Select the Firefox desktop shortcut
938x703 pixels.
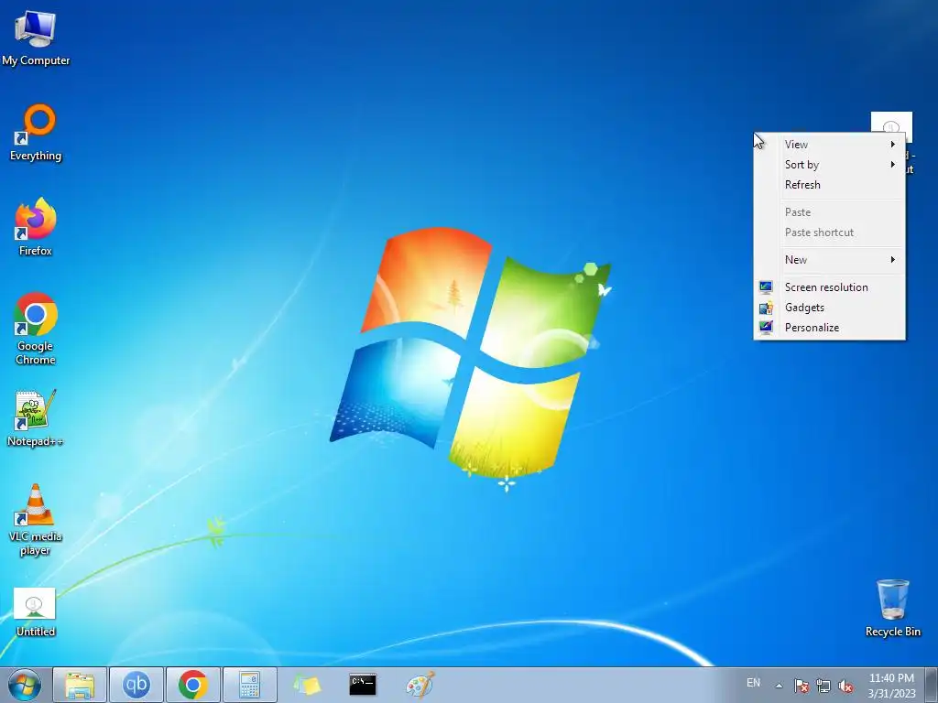36,227
